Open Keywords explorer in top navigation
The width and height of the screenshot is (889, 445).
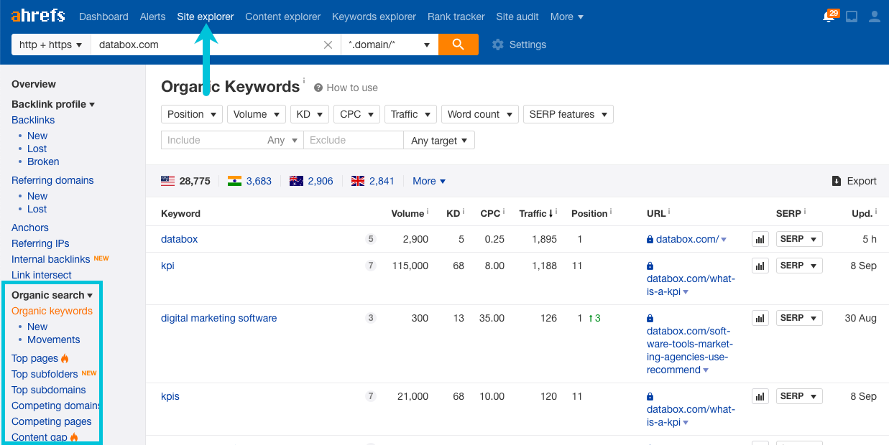pos(374,17)
